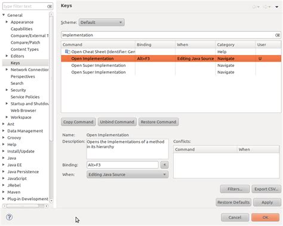Select Perspectives in the preferences tree
This screenshot has height=226, width=283.
click(x=23, y=77)
